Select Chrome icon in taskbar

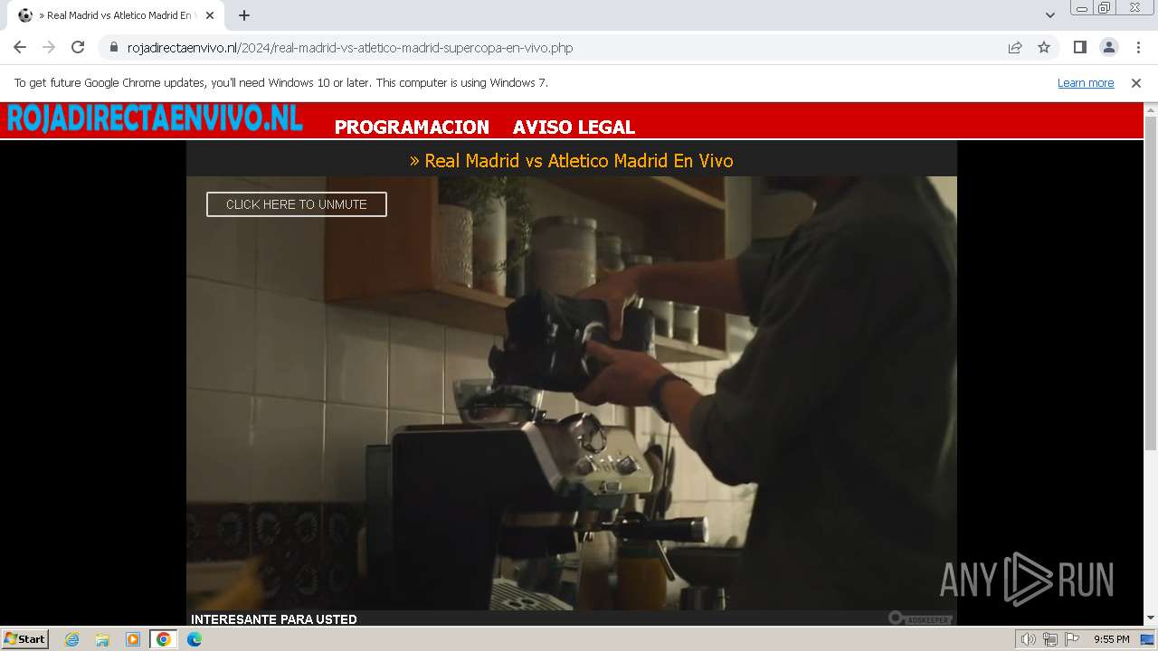tap(163, 639)
